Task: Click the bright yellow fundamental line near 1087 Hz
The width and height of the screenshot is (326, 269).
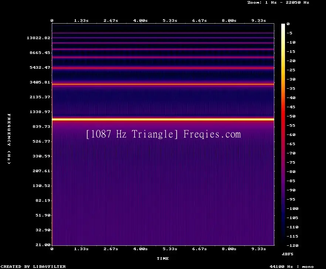Action: (163, 119)
